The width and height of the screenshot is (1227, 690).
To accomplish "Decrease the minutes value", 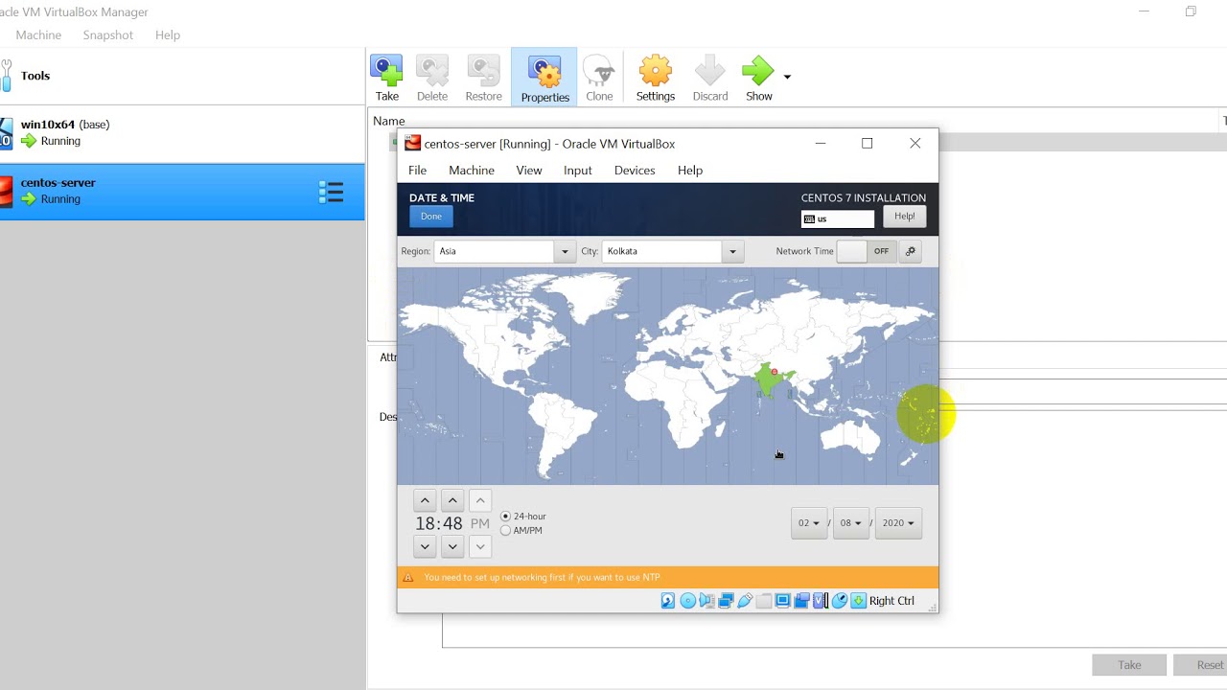I will [x=452, y=546].
